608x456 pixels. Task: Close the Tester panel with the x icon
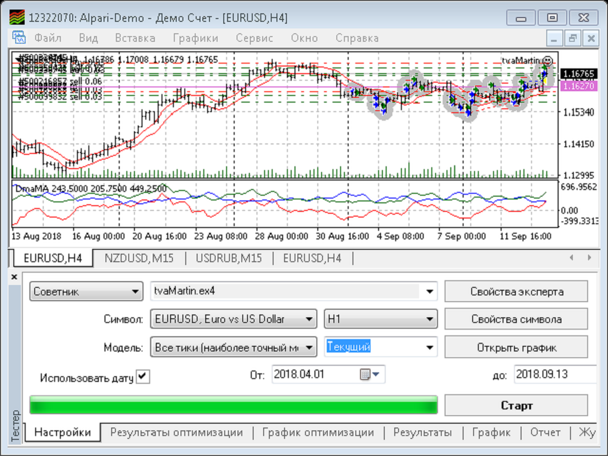pos(14,276)
